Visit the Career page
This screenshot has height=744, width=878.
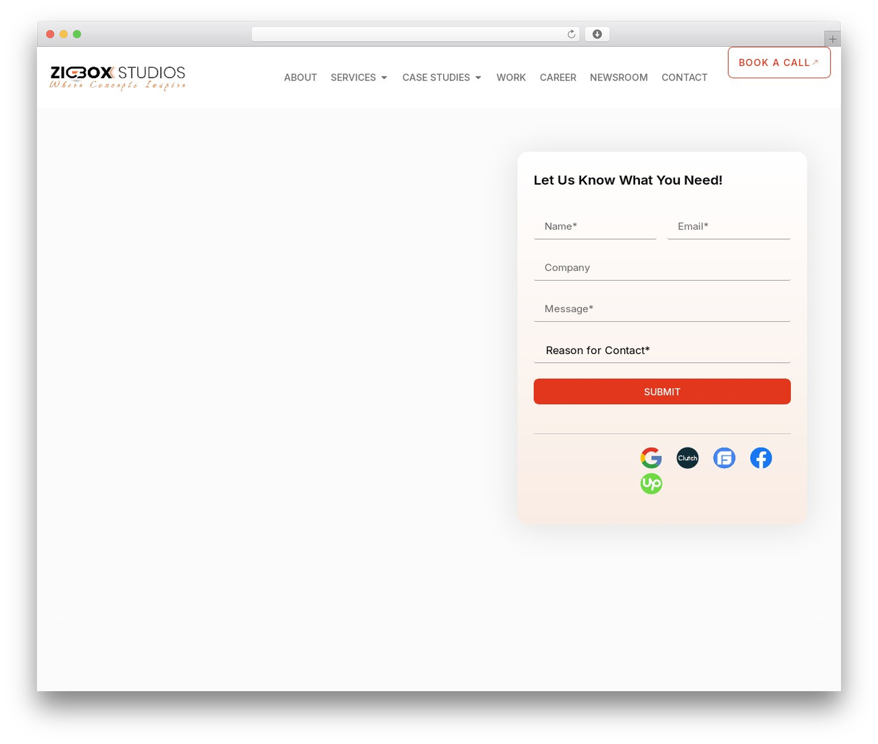[558, 78]
